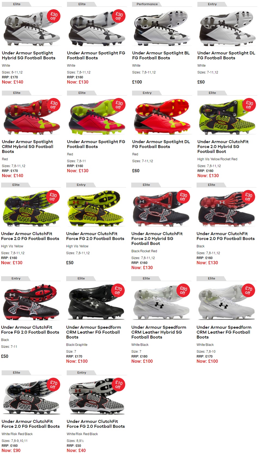The height and width of the screenshot is (455, 263).
Task: Open the Black ClutchFit Force 2.0 FG Football Boots link
Action: coord(225,236)
